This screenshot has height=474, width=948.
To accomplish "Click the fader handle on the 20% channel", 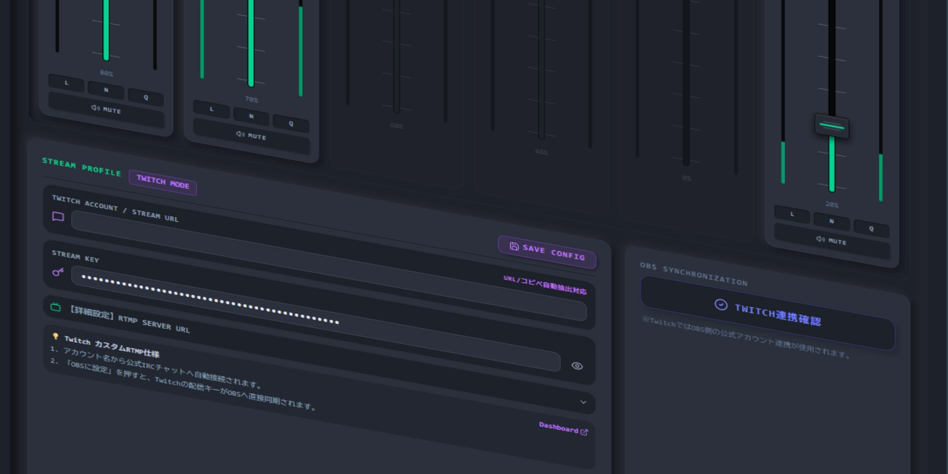I will point(831,126).
